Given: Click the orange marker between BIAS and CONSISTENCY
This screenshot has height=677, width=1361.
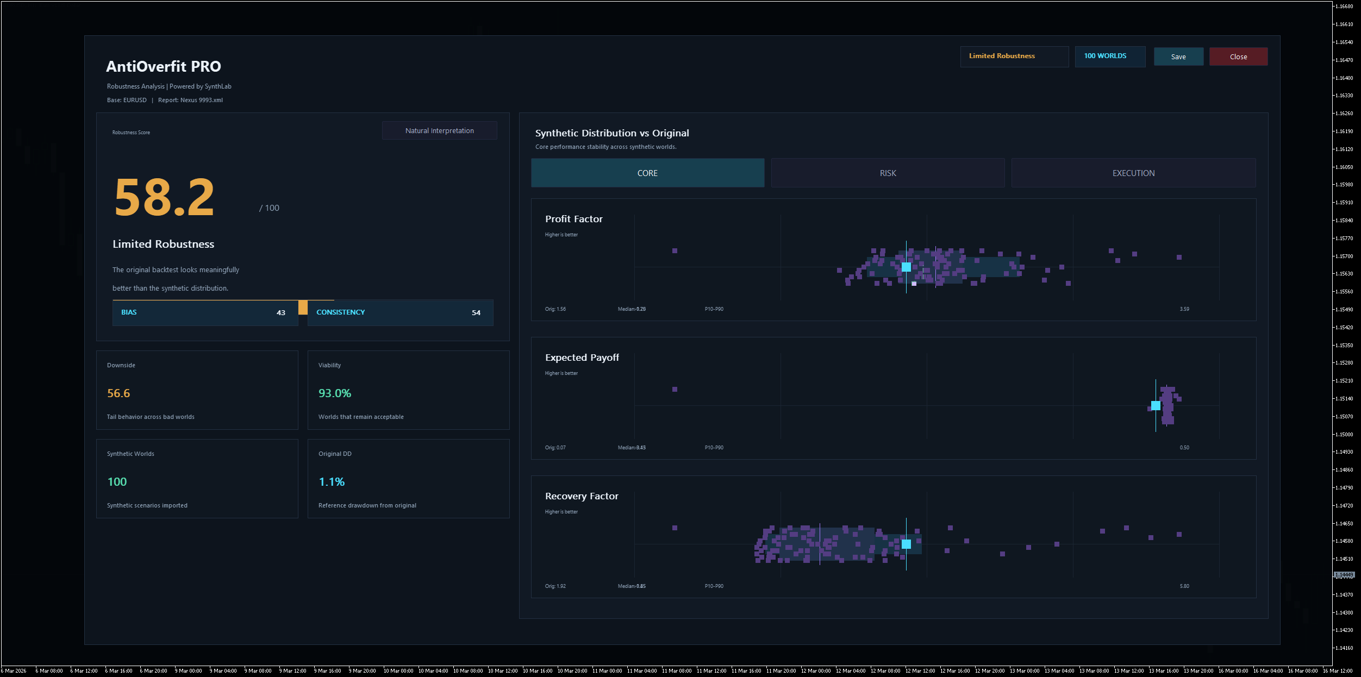Looking at the screenshot, I should pos(303,307).
